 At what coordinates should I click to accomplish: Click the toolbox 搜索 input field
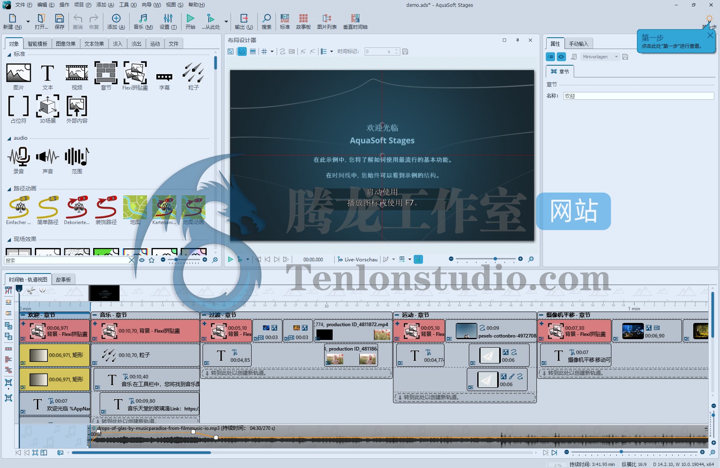(66, 260)
